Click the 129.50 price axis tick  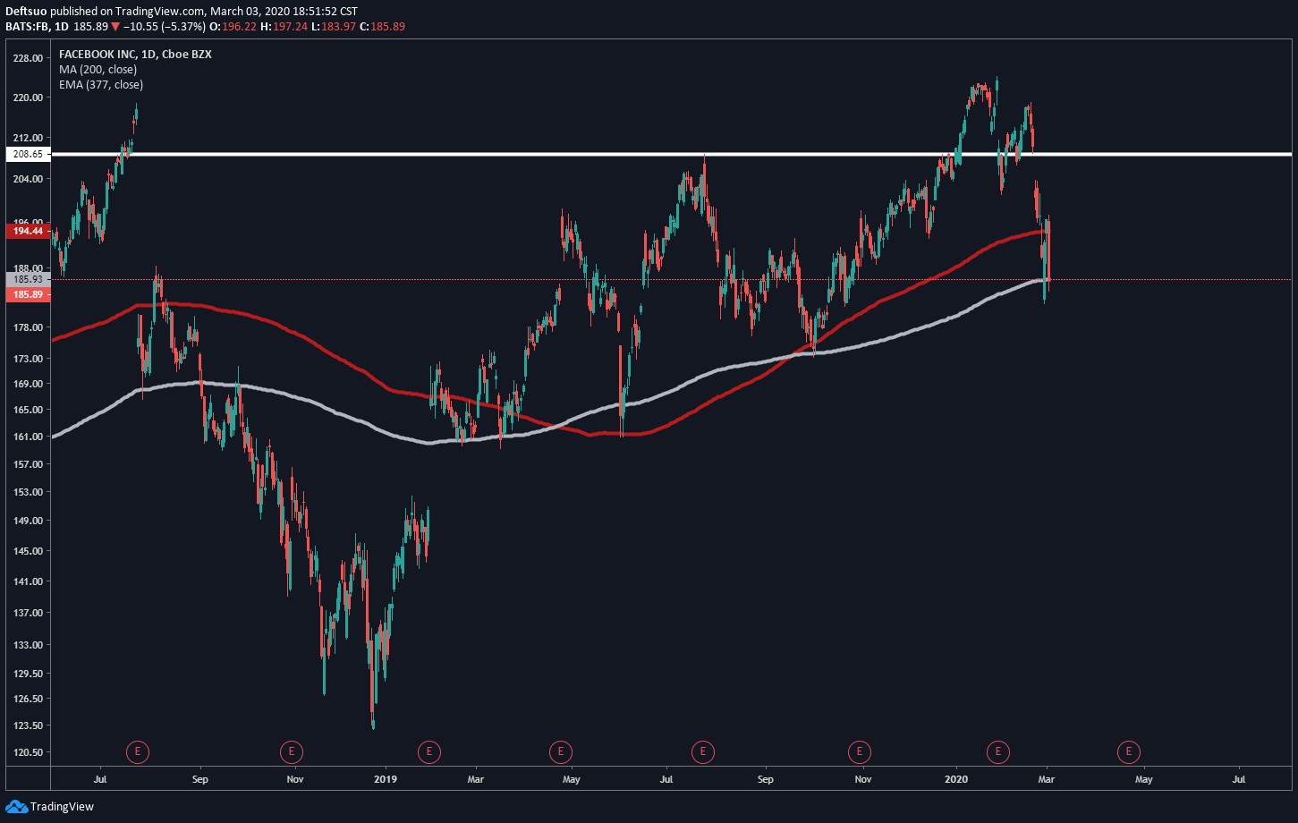click(x=29, y=674)
